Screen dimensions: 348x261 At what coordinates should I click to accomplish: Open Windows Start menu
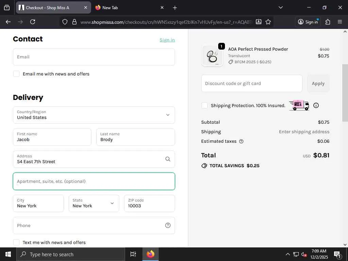[8, 254]
